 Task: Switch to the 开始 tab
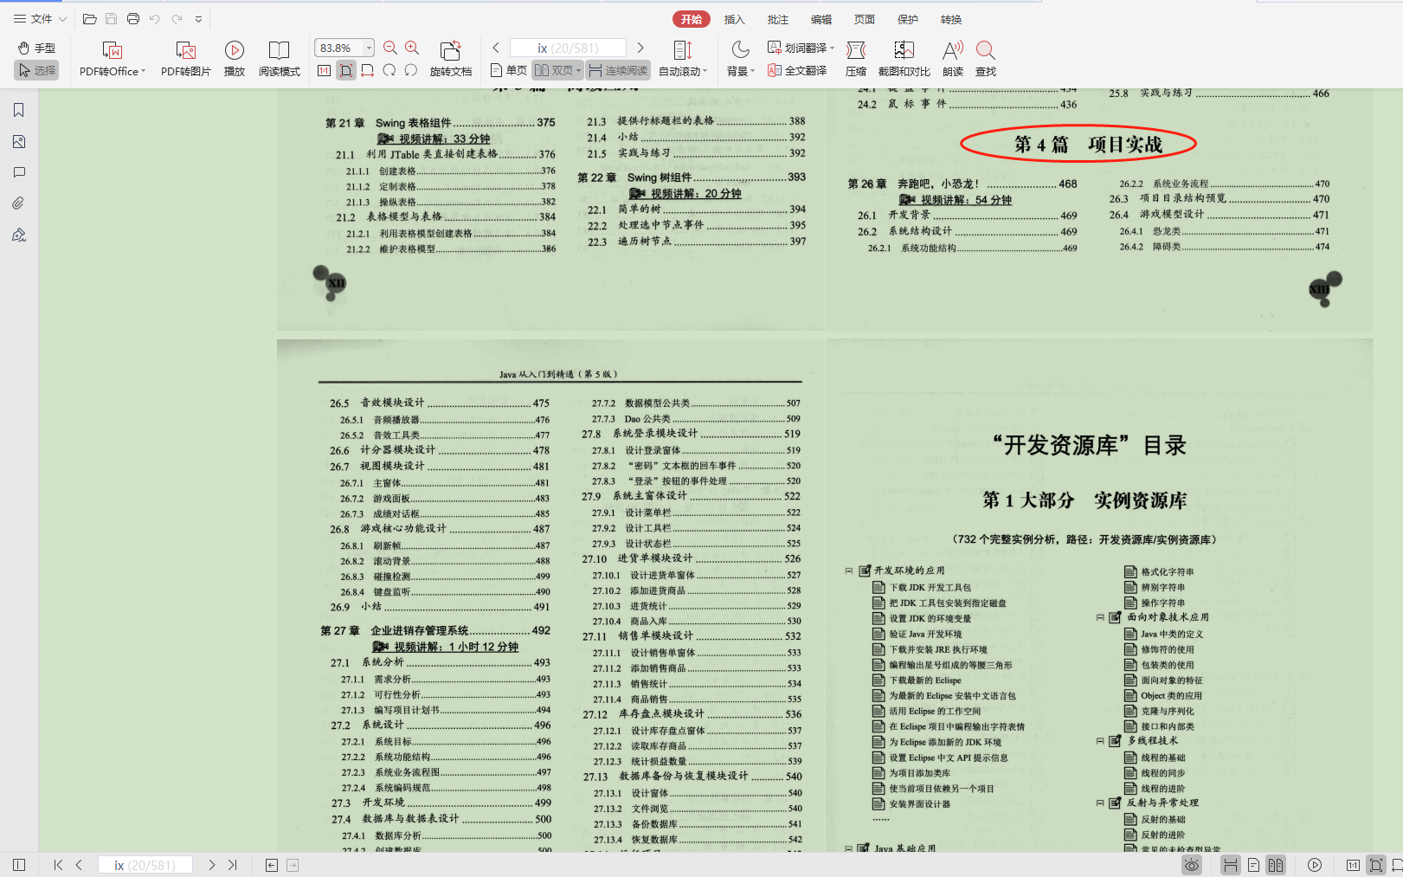pyautogui.click(x=692, y=19)
